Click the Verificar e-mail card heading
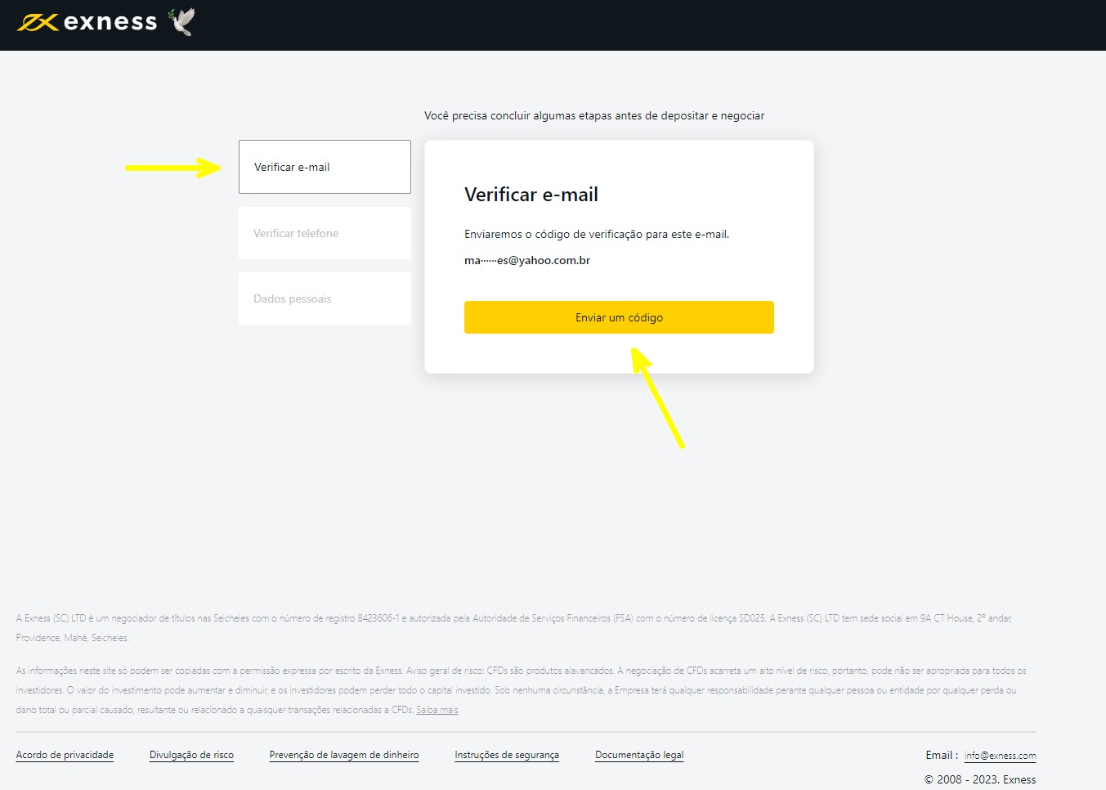The width and height of the screenshot is (1106, 790). pyautogui.click(x=531, y=194)
